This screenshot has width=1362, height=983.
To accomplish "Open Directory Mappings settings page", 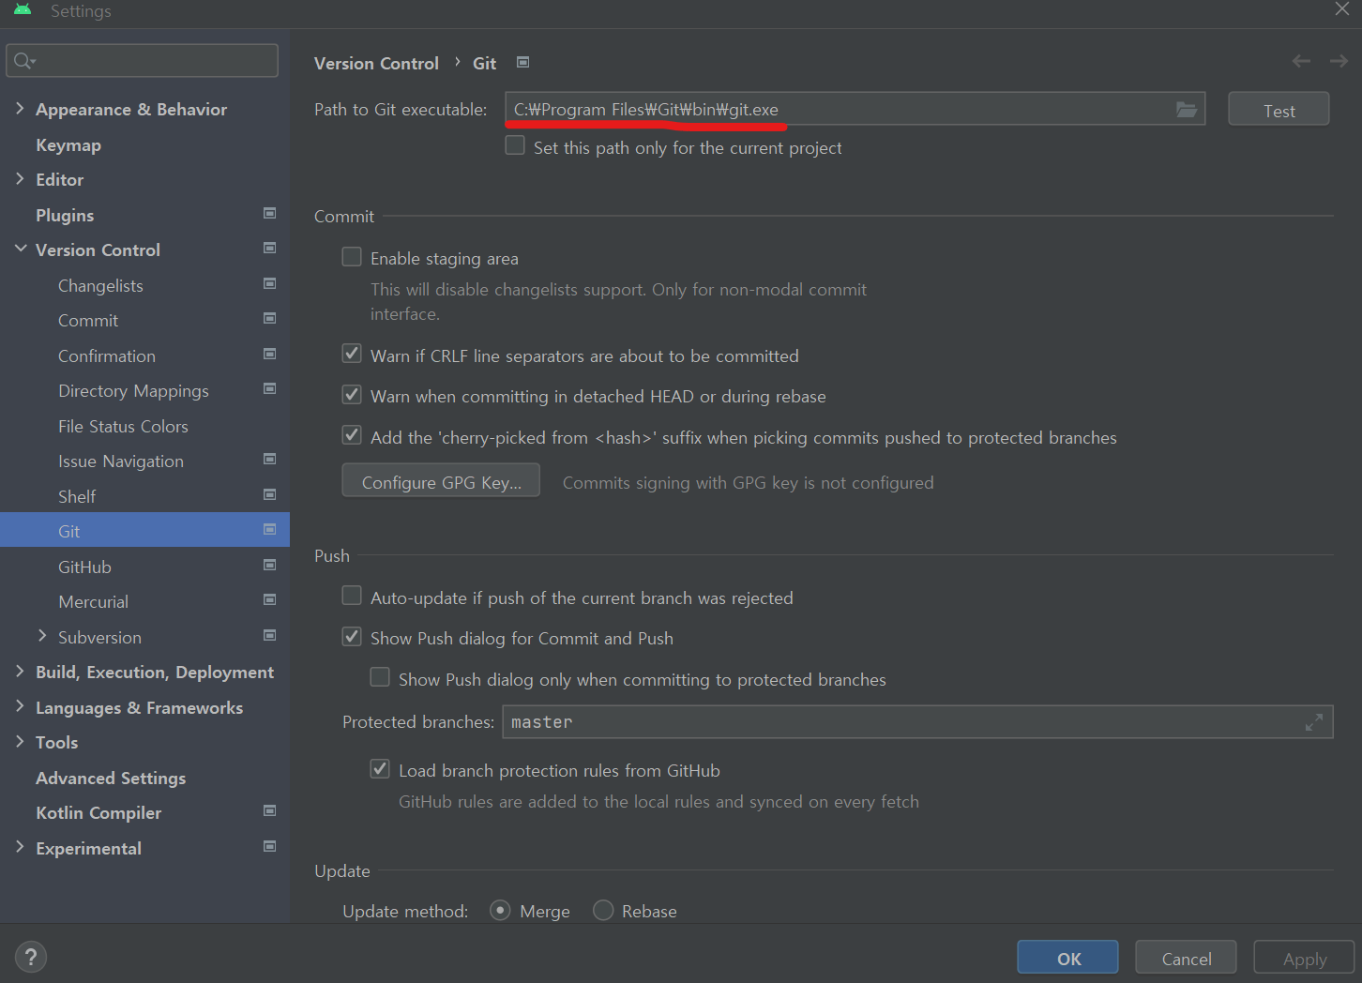I will 133,391.
